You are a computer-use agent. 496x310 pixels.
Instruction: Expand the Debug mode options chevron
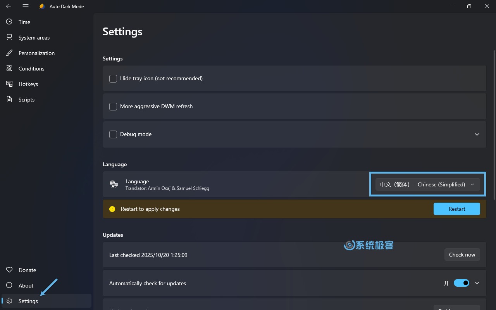477,134
